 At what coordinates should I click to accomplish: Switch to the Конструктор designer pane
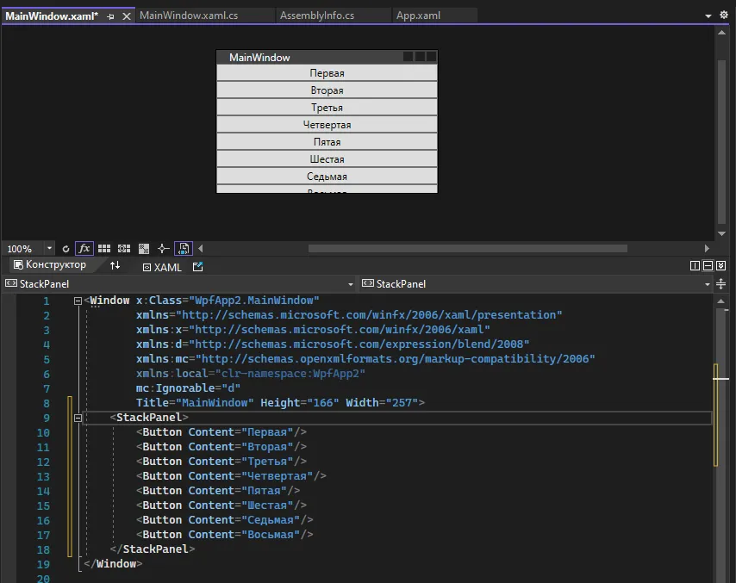[x=50, y=264]
